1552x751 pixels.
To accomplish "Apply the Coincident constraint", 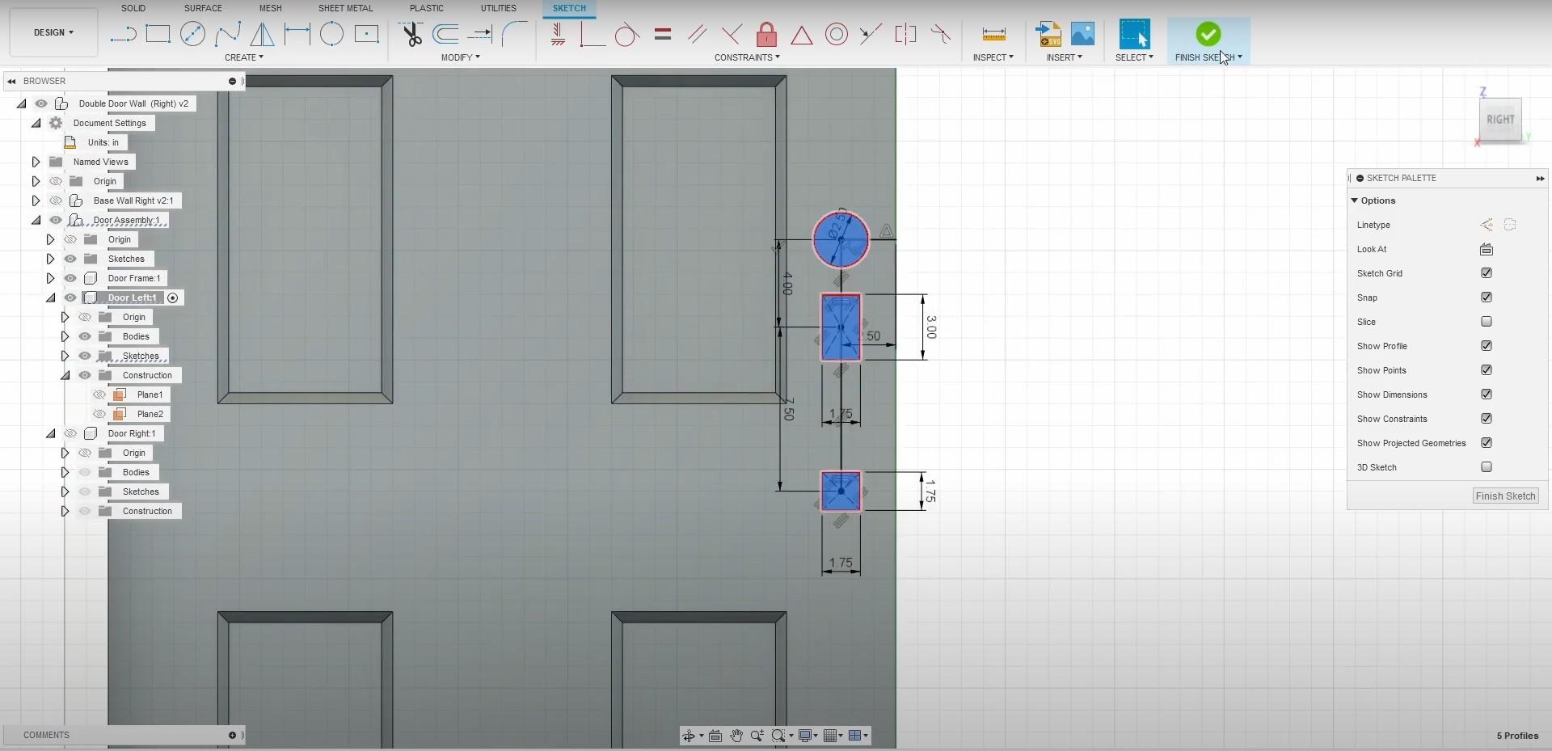I will pos(593,34).
